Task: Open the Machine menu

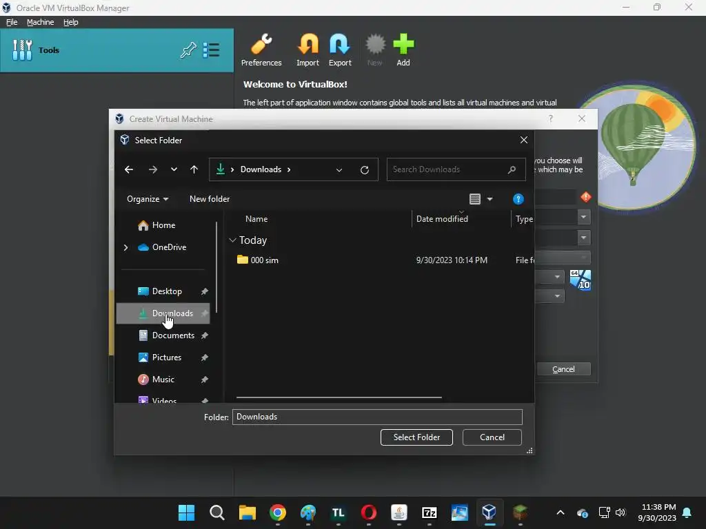Action: 40,22
